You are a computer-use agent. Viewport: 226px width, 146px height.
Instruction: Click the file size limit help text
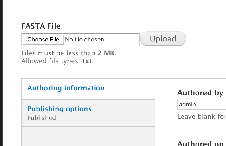point(69,53)
